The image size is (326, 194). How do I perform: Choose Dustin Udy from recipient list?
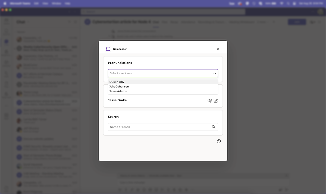[x=163, y=82]
